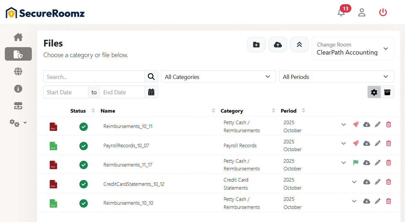This screenshot has width=405, height=222.
Task: Click the cloud upload file button
Action: pyautogui.click(x=278, y=45)
